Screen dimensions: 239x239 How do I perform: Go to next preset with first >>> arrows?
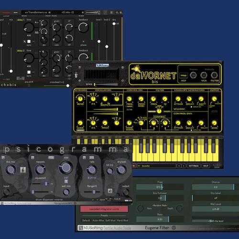(x=48, y=16)
